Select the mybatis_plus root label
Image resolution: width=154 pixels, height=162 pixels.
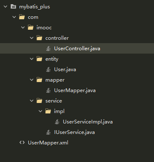[35, 7]
